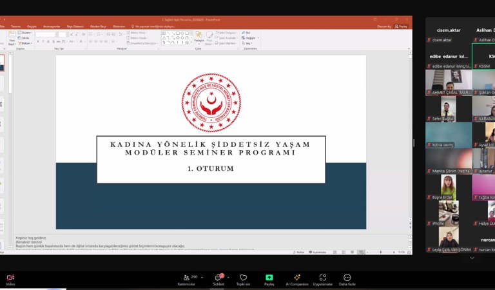Image resolution: width=495 pixels, height=290 pixels.
Task: Open the Açıklamalar comments pane
Action: (318, 252)
